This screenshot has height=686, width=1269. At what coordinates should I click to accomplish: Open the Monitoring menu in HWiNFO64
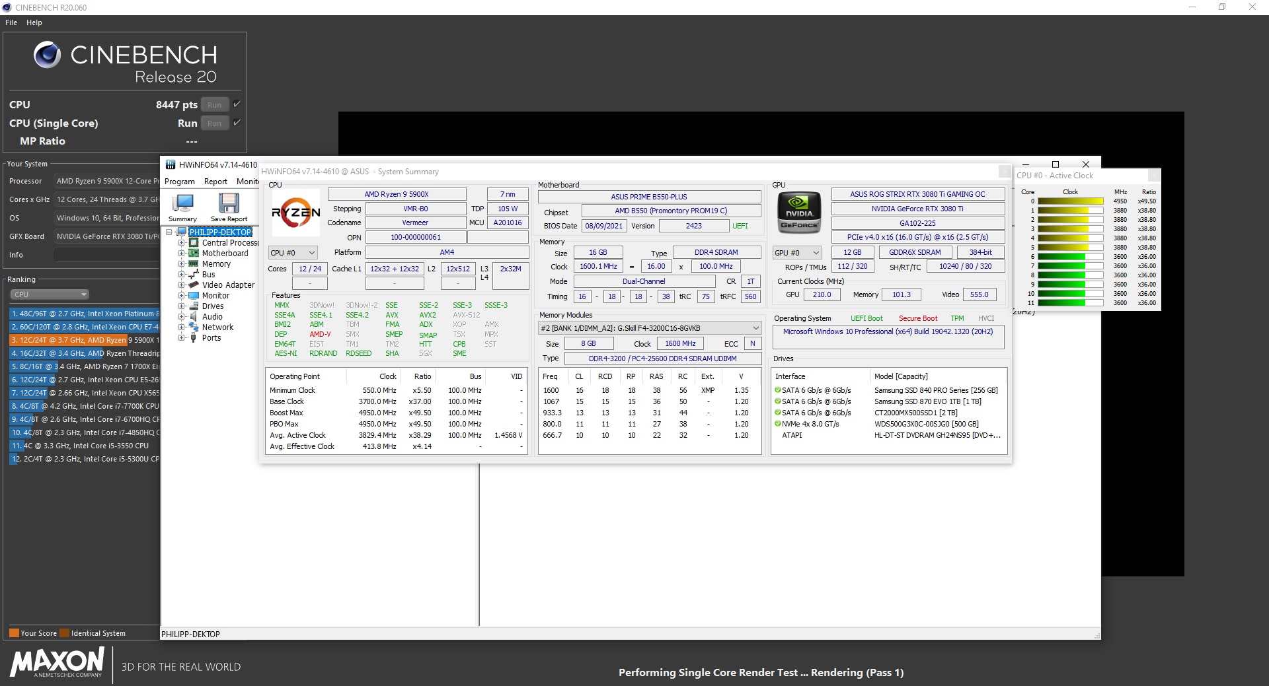click(x=248, y=182)
